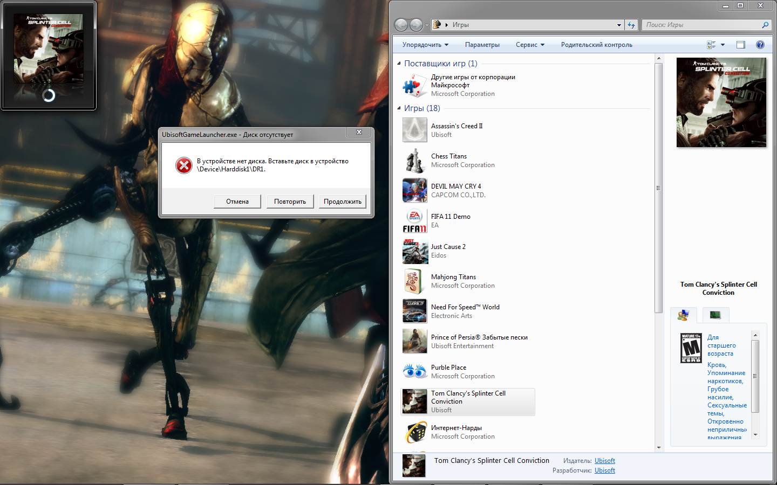Select the Chess Titans title text
Viewport: 777px width, 485px height.
(x=449, y=156)
